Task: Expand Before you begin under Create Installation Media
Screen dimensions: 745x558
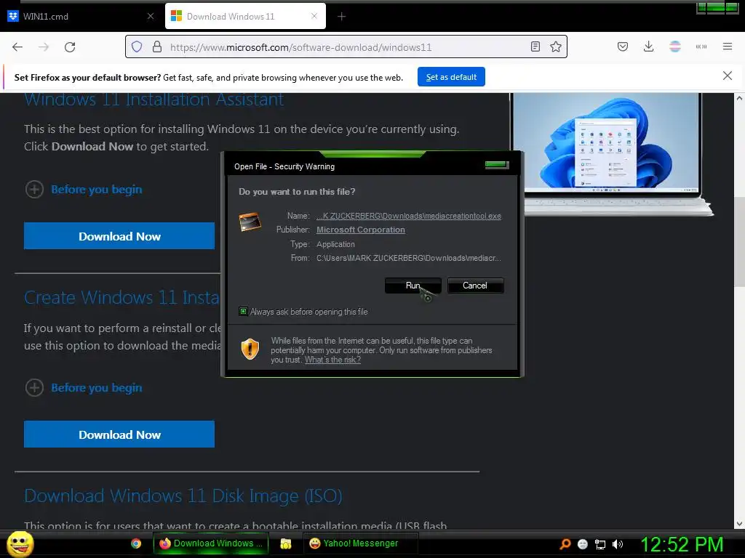Action: tap(83, 388)
